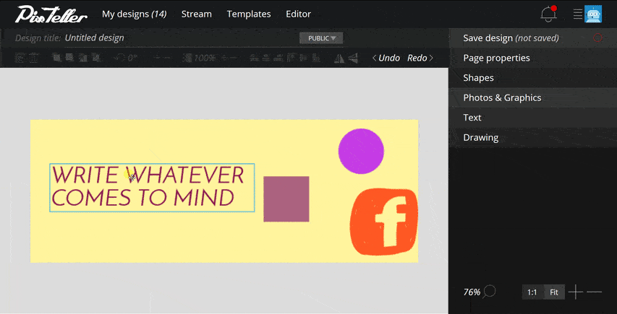This screenshot has width=617, height=314.
Task: Click the 76% zoom value
Action: tap(472, 292)
